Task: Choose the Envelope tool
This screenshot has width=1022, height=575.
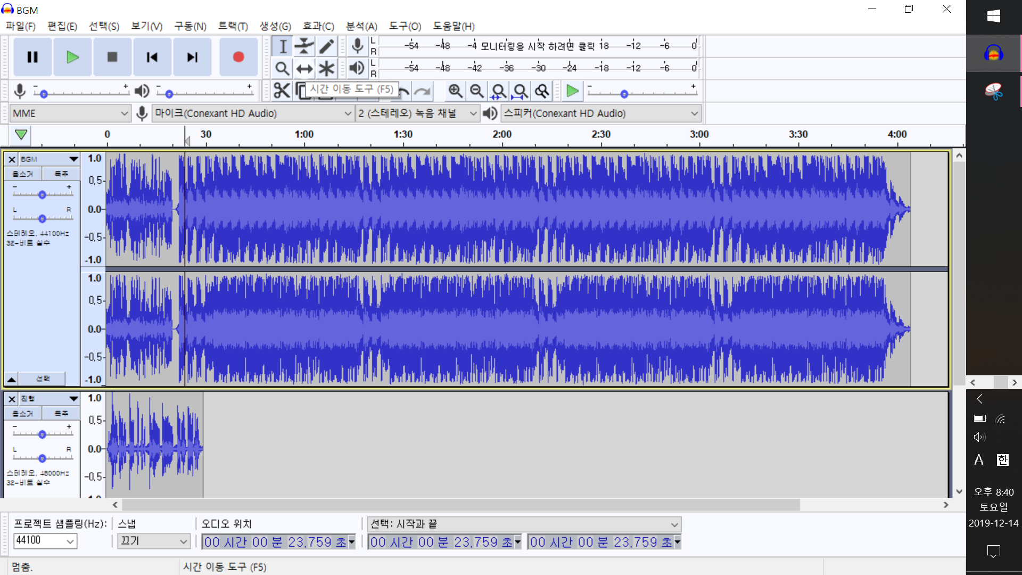Action: tap(304, 46)
